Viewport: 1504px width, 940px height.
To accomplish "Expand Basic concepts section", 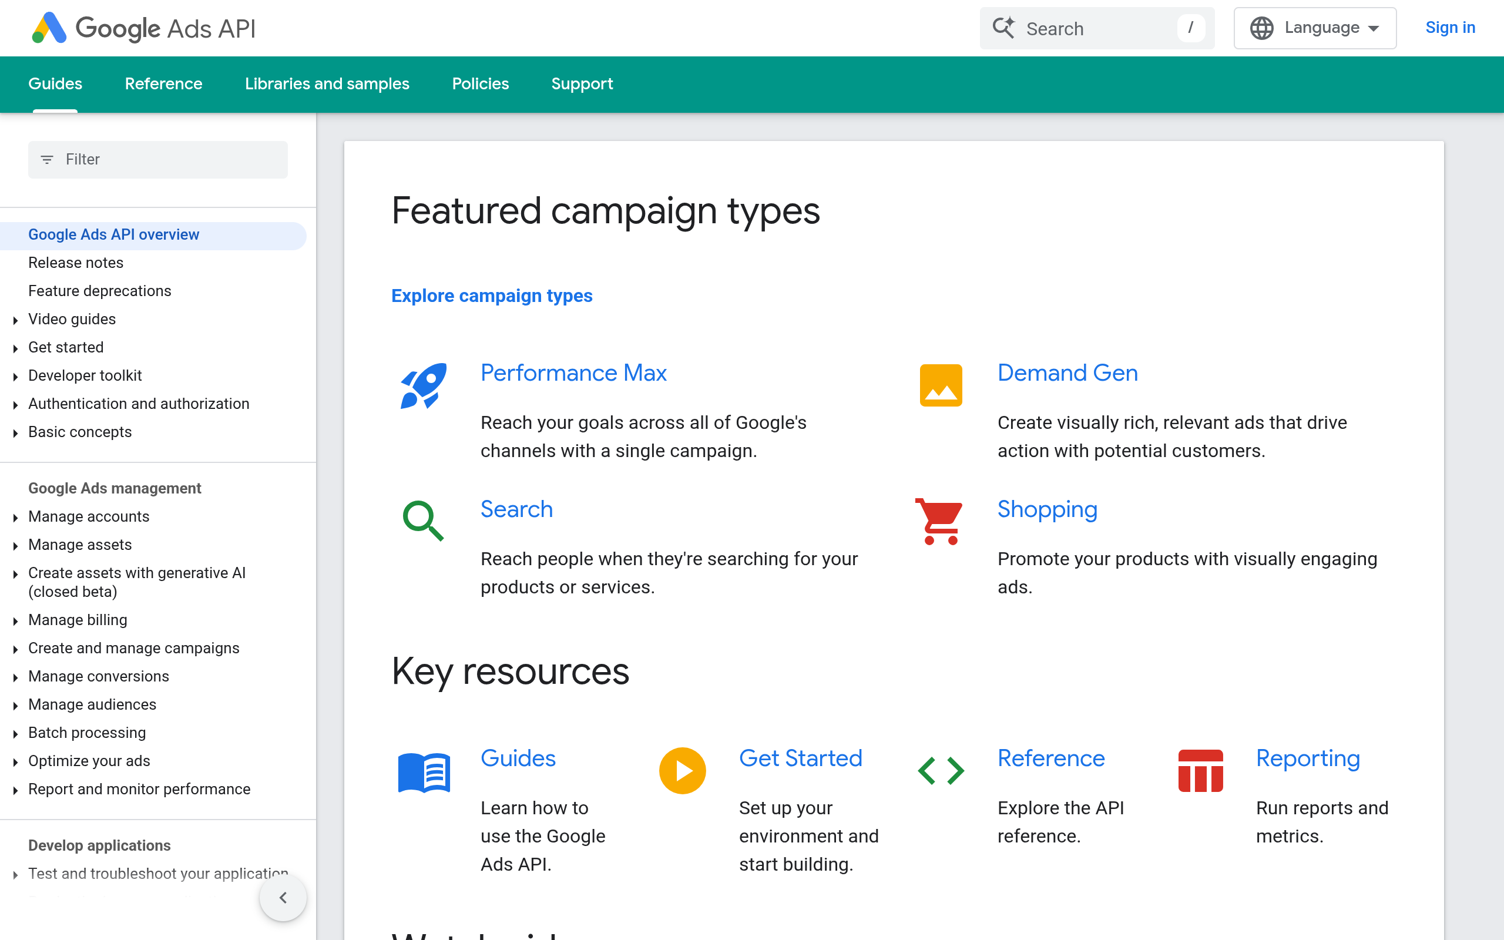I will tap(15, 433).
